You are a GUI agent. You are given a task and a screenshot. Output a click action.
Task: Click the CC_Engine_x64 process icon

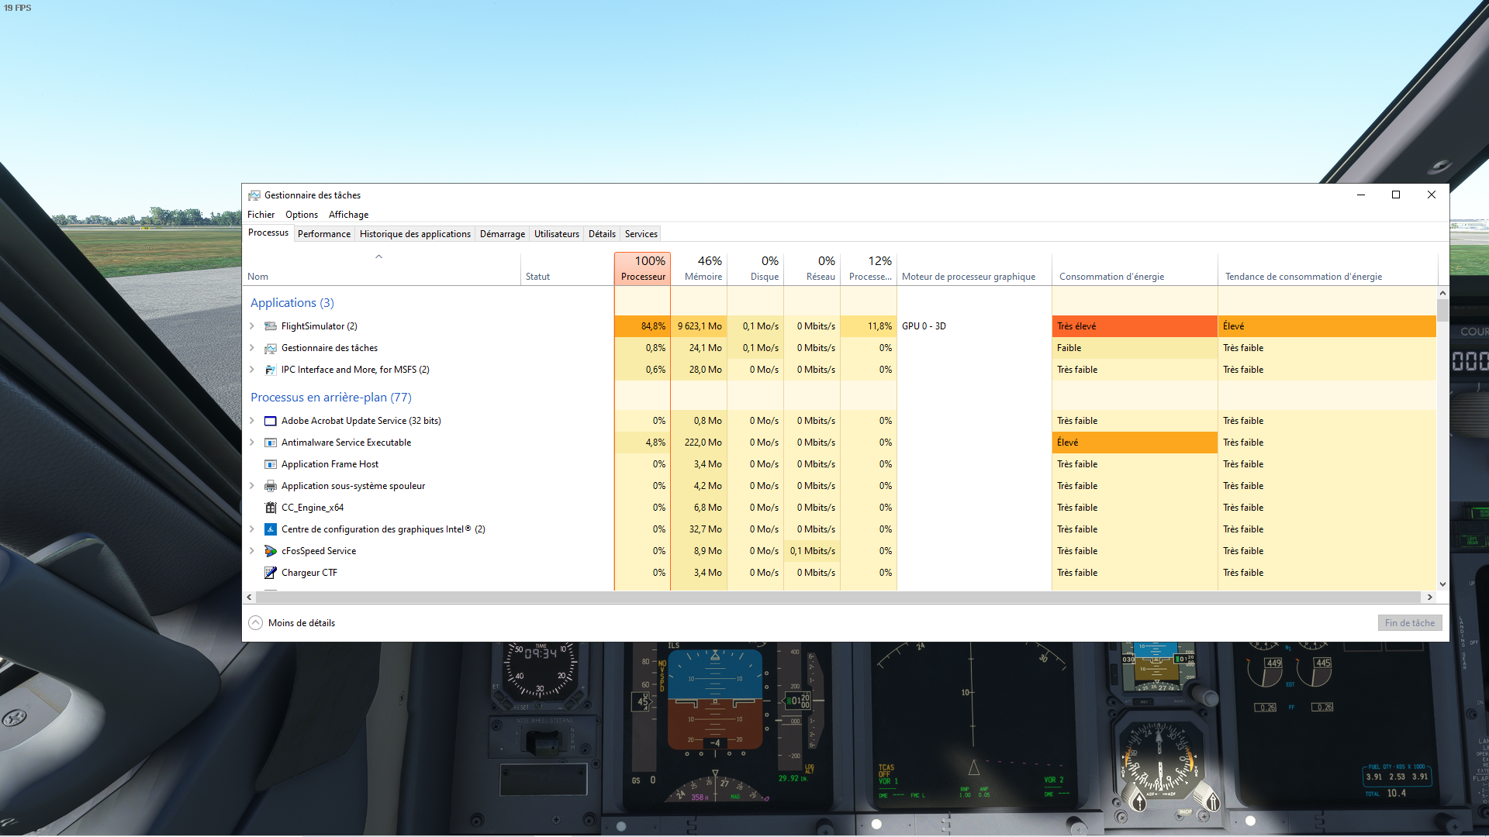tap(271, 508)
